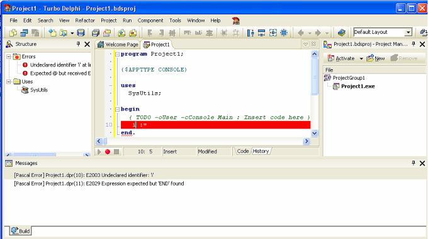This screenshot has height=239, width=428.
Task: Open the Browse Back history dropdown arrow
Action: [310, 33]
